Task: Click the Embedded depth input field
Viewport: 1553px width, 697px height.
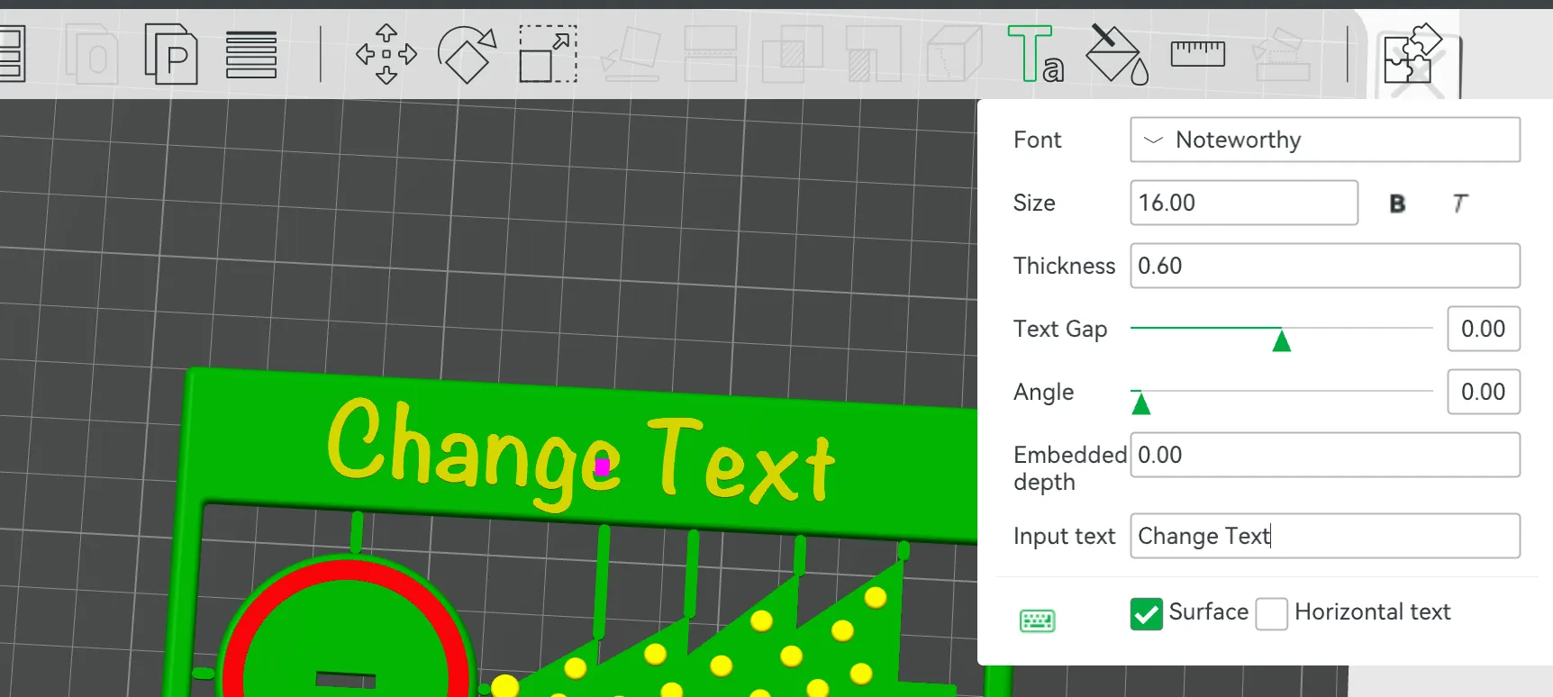Action: pos(1325,455)
